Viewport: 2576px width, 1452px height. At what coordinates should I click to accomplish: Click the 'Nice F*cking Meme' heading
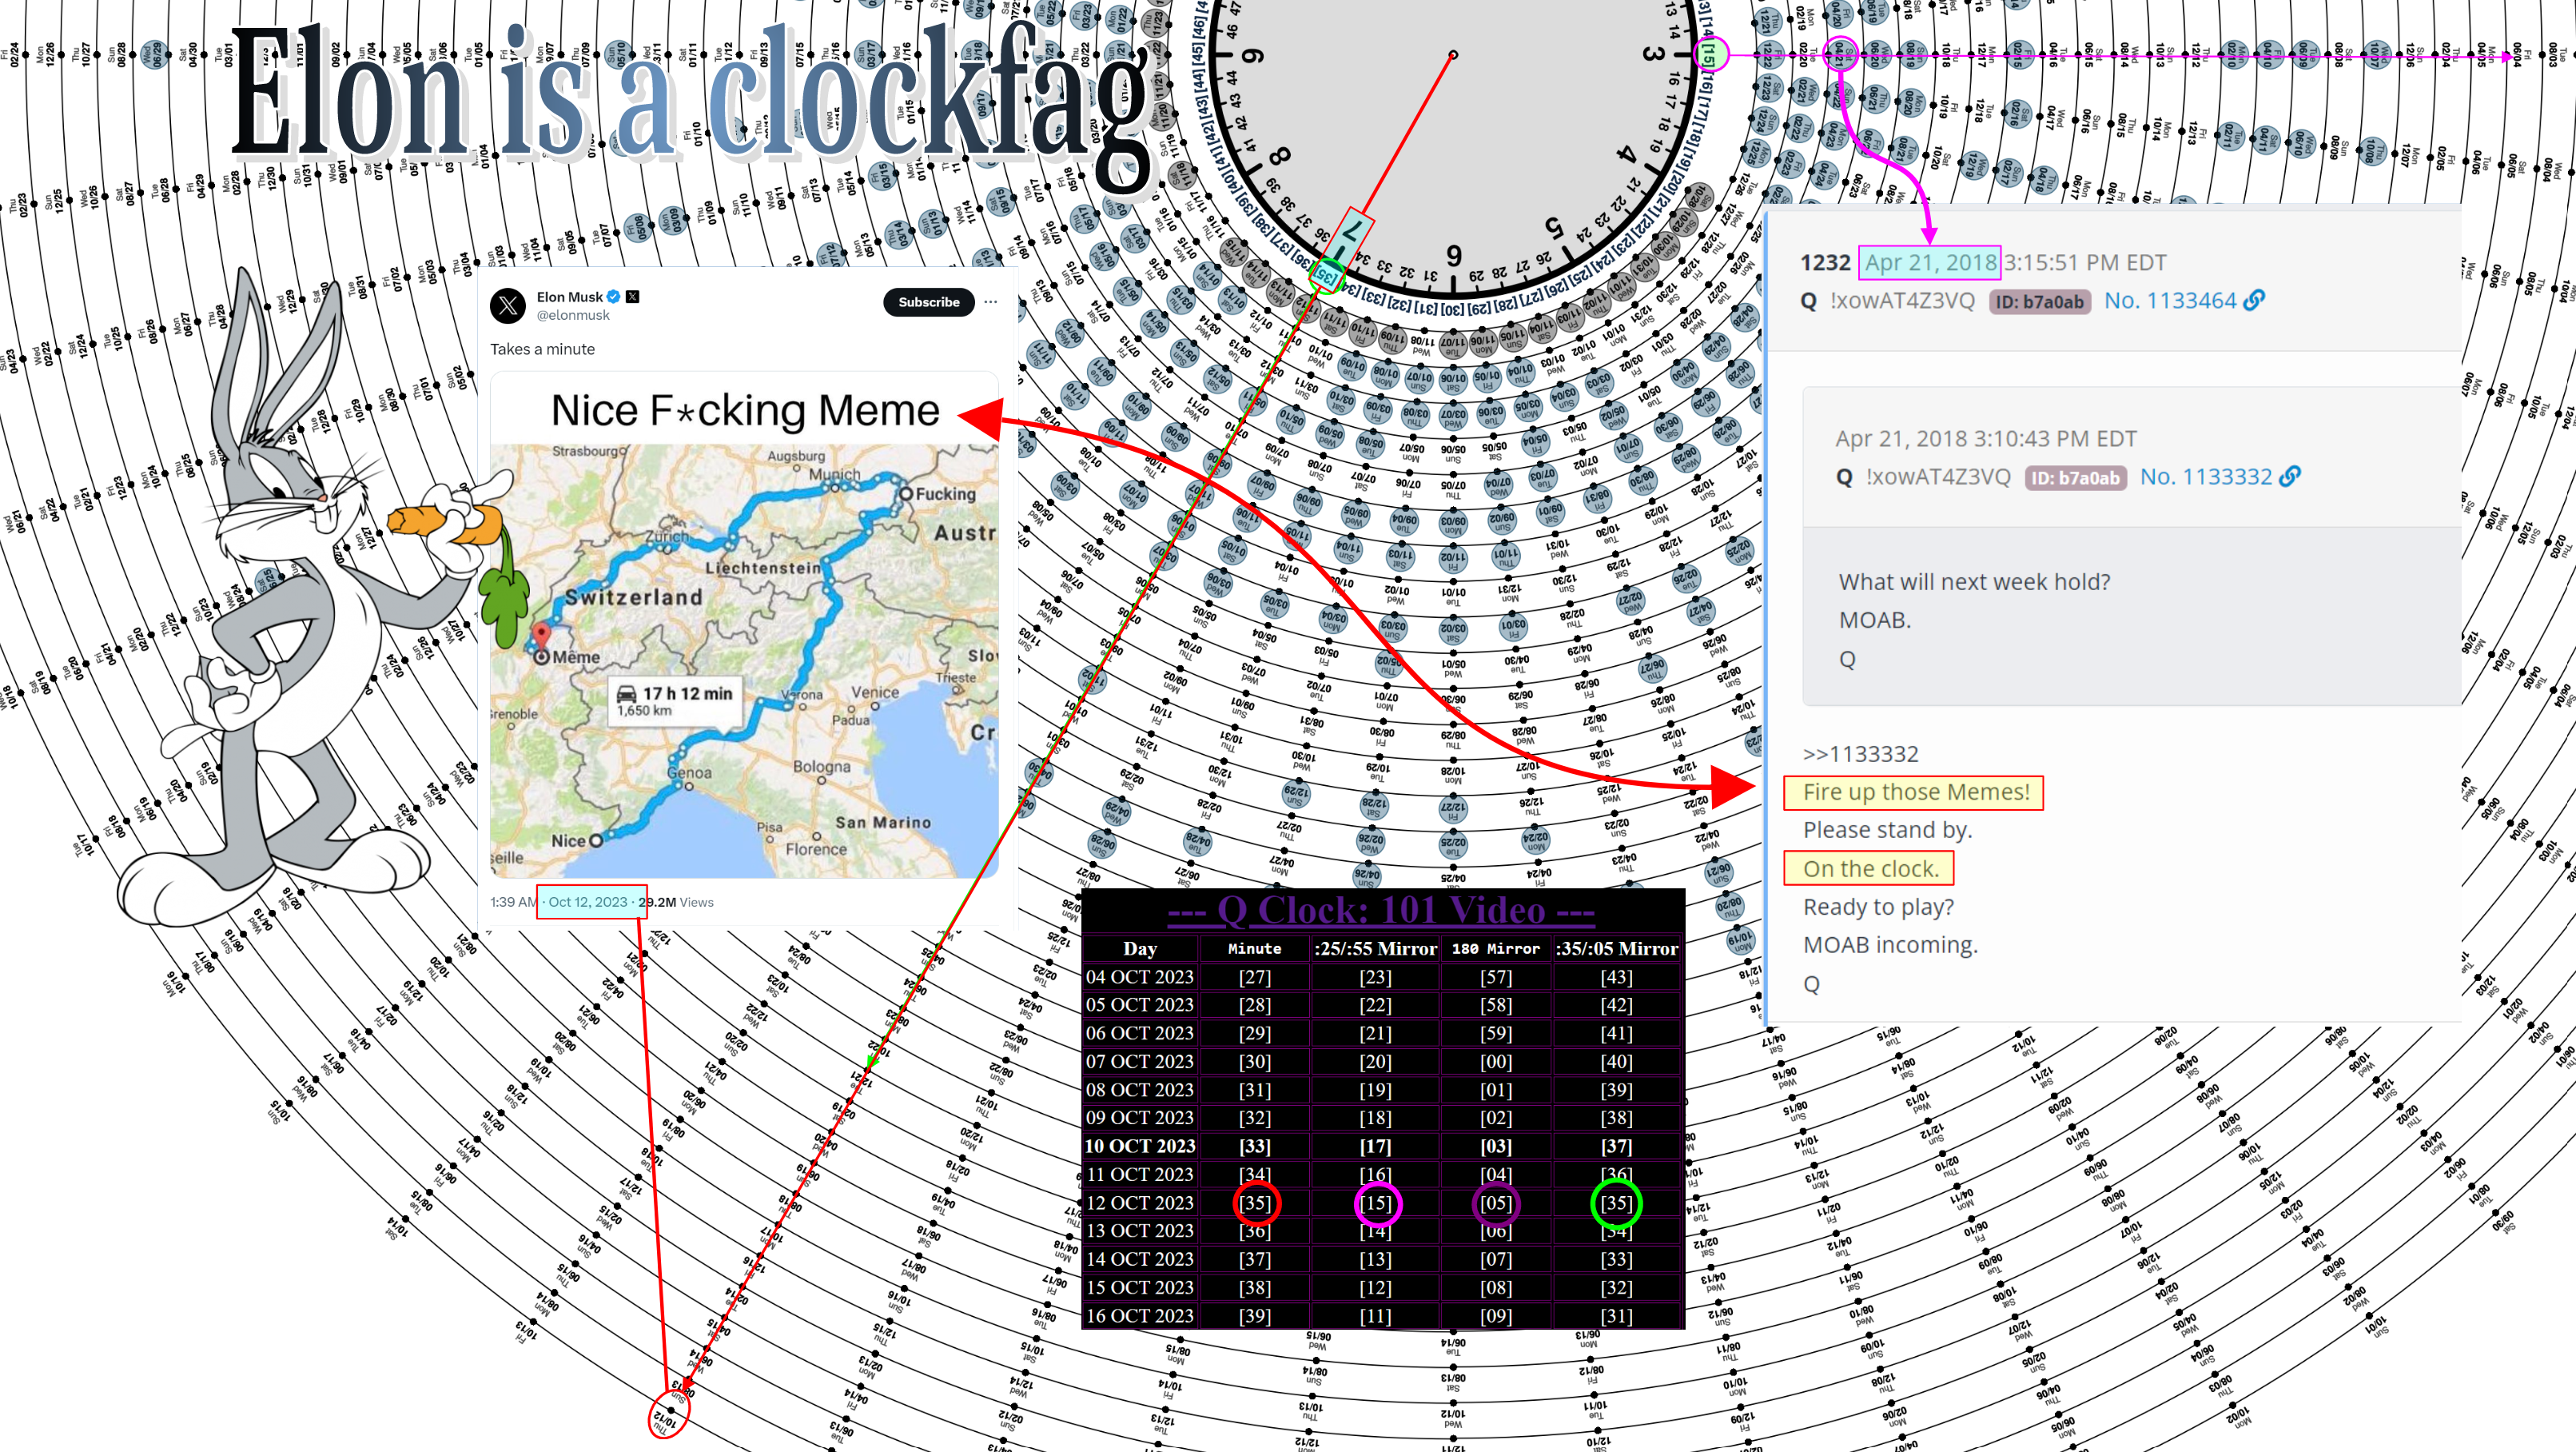tap(745, 410)
